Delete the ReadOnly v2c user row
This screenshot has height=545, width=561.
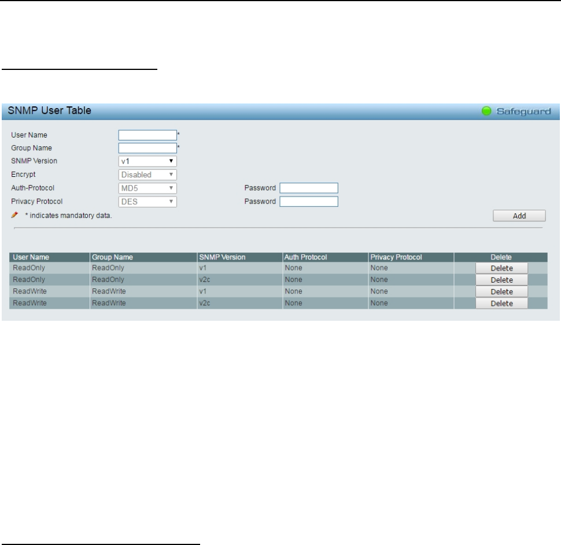(x=501, y=280)
